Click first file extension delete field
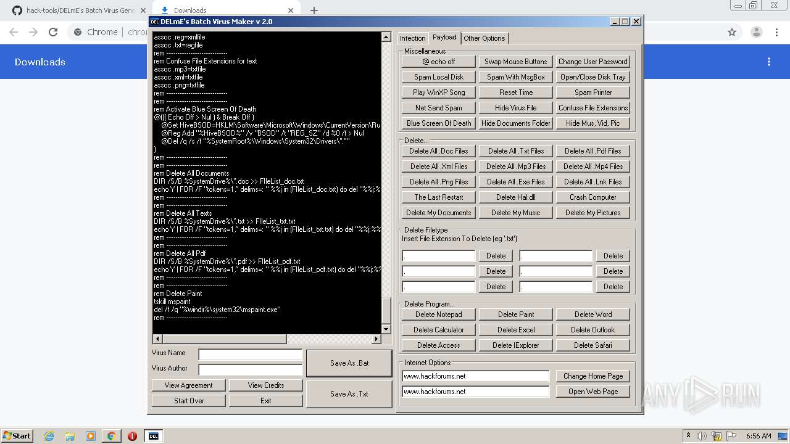This screenshot has height=444, width=790. 439,256
